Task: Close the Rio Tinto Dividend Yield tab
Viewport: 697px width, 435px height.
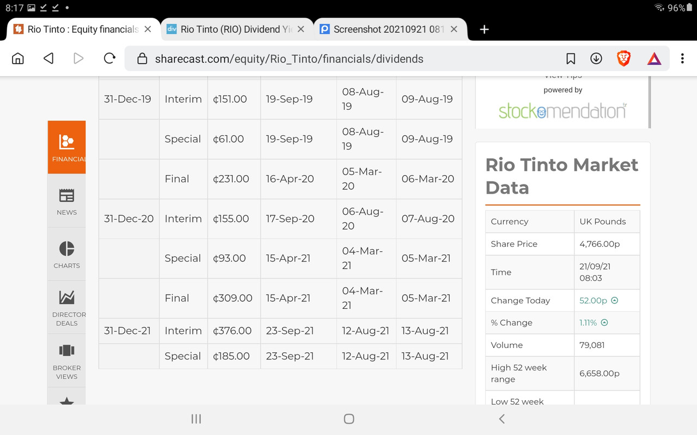Action: 301,29
